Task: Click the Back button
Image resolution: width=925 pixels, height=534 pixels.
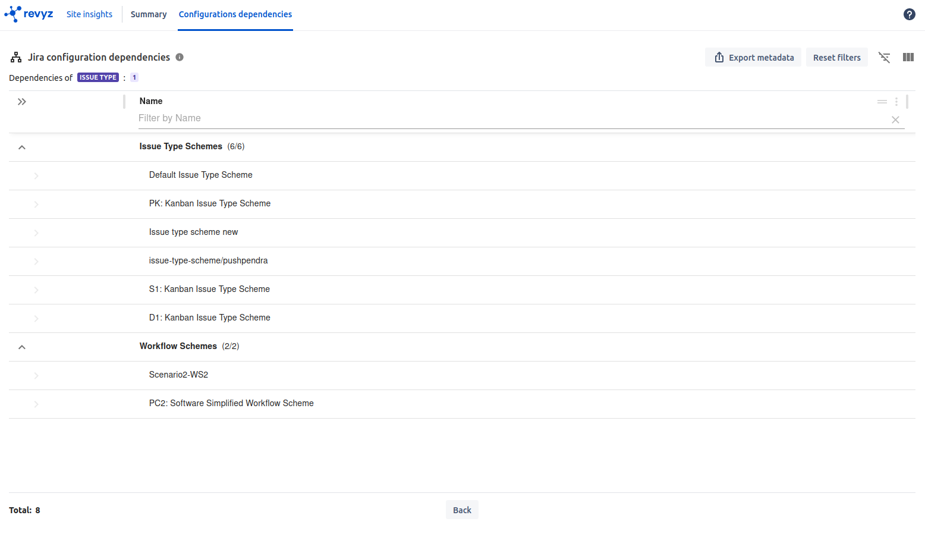Action: [462, 510]
